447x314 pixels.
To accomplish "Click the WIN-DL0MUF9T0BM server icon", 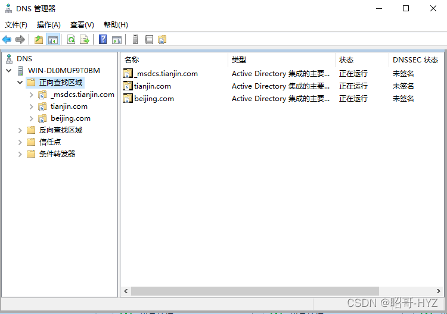I will coord(20,71).
